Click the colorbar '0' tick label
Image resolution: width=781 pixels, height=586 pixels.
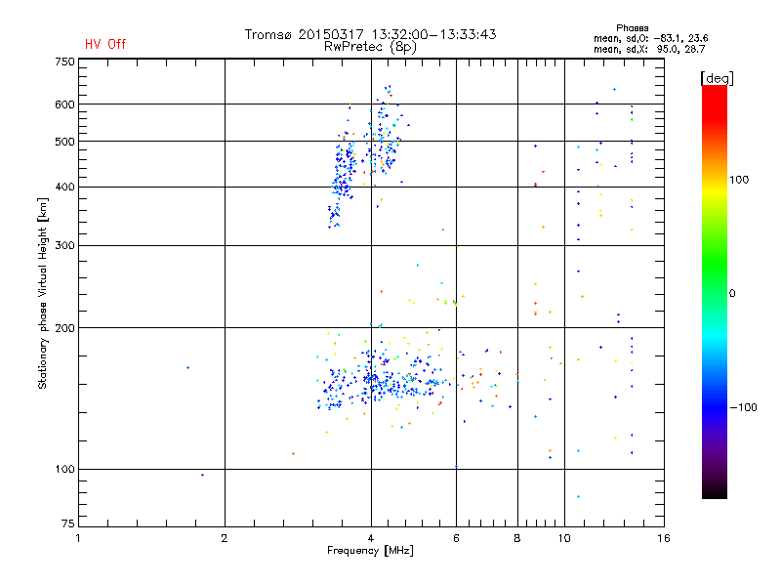point(732,294)
